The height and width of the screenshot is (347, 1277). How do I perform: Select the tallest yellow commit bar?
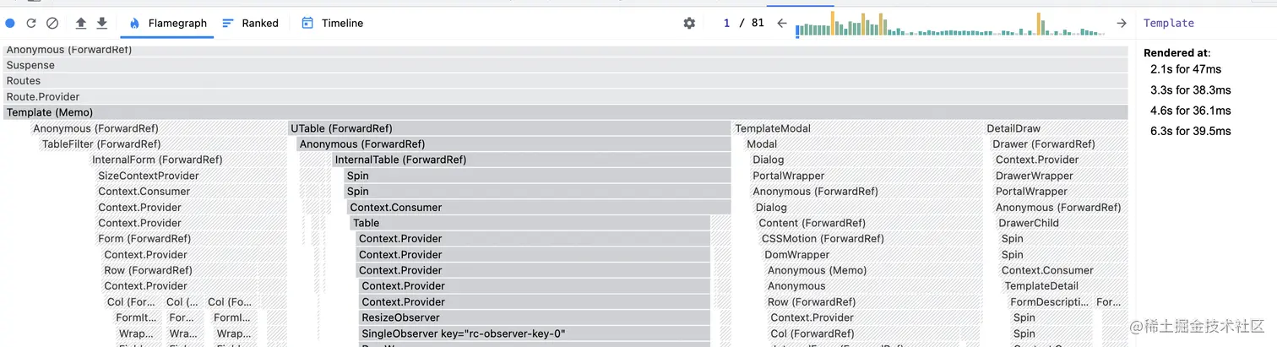point(832,24)
